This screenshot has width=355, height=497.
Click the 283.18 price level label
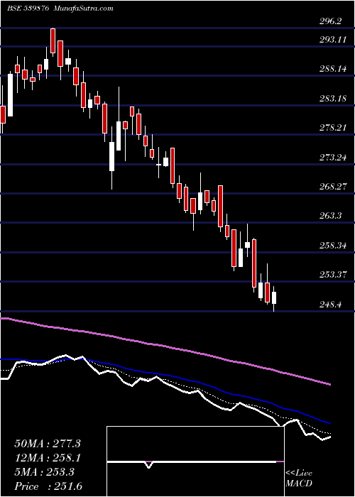coord(334,99)
